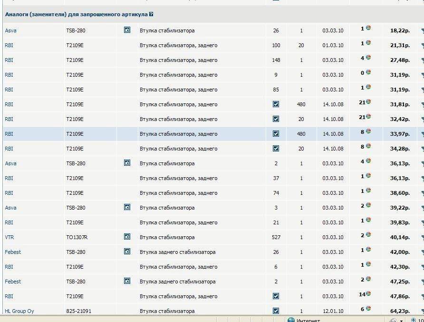Open the HL Group Oy brand link
Screen dimensions: 424x322
[x=19, y=311]
